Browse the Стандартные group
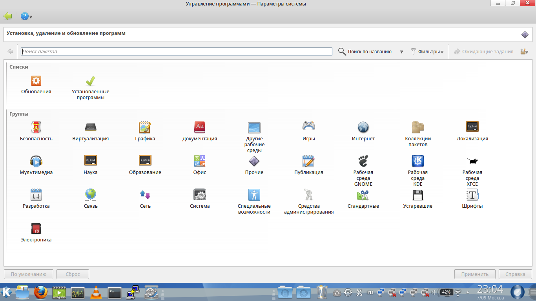 coord(363,199)
